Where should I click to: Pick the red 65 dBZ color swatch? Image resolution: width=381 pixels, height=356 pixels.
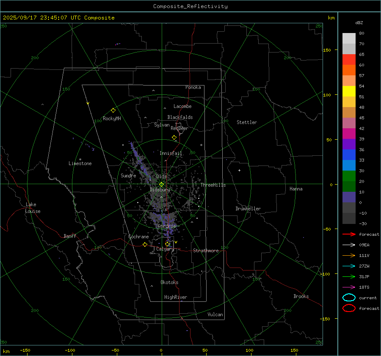tap(349, 60)
